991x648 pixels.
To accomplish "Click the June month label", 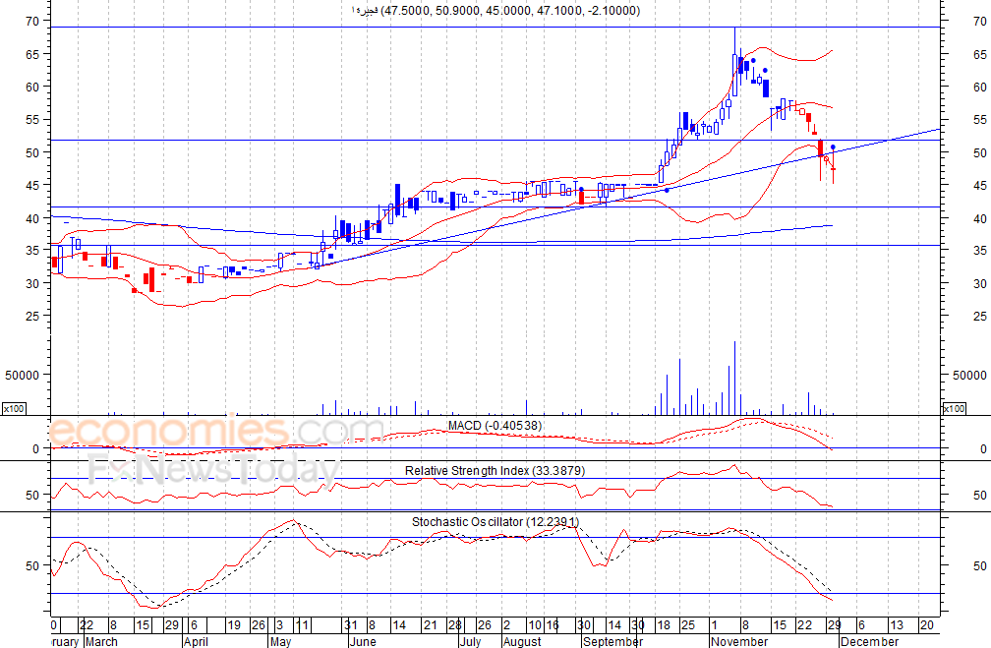I will click(x=363, y=641).
